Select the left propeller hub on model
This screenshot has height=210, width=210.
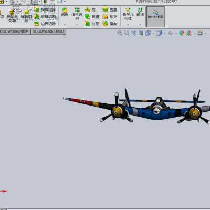pos(117,112)
